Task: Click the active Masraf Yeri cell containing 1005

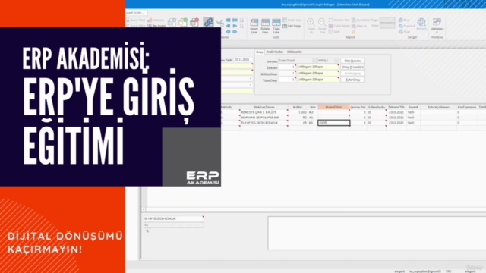Action: click(x=334, y=123)
